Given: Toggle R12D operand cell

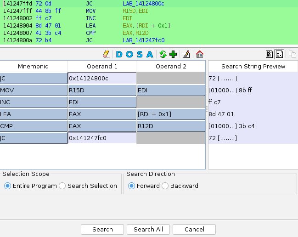Looking at the screenshot, I should click(171, 126).
